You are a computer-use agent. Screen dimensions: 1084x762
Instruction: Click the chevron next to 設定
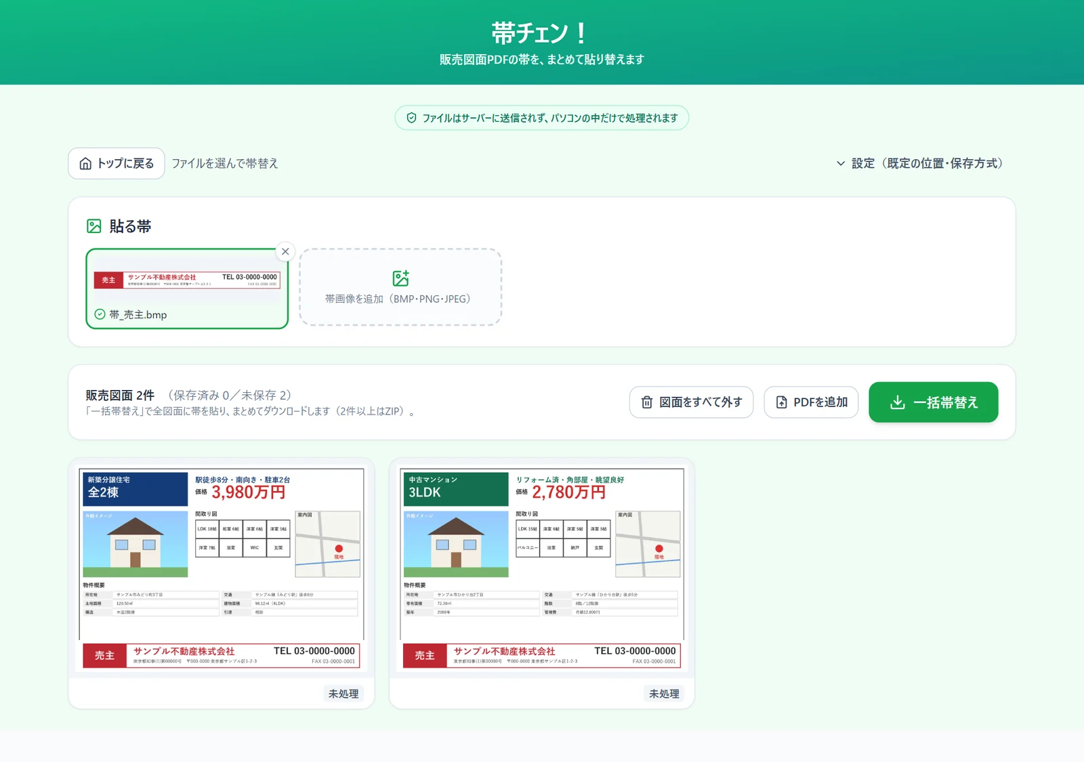click(x=841, y=163)
